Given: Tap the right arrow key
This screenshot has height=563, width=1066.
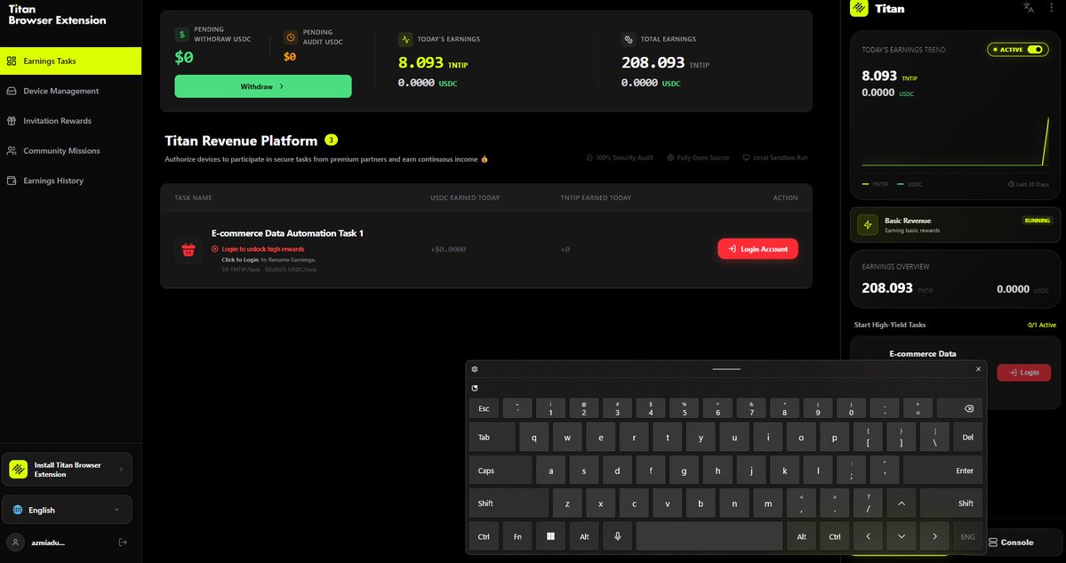Looking at the screenshot, I should point(934,536).
